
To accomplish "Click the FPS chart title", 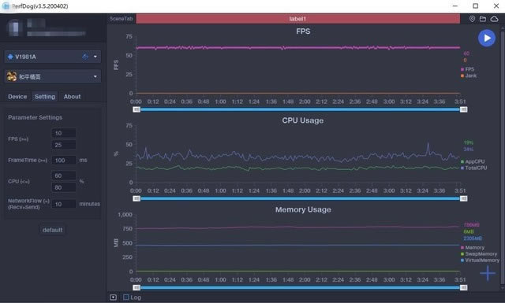I will tap(303, 31).
